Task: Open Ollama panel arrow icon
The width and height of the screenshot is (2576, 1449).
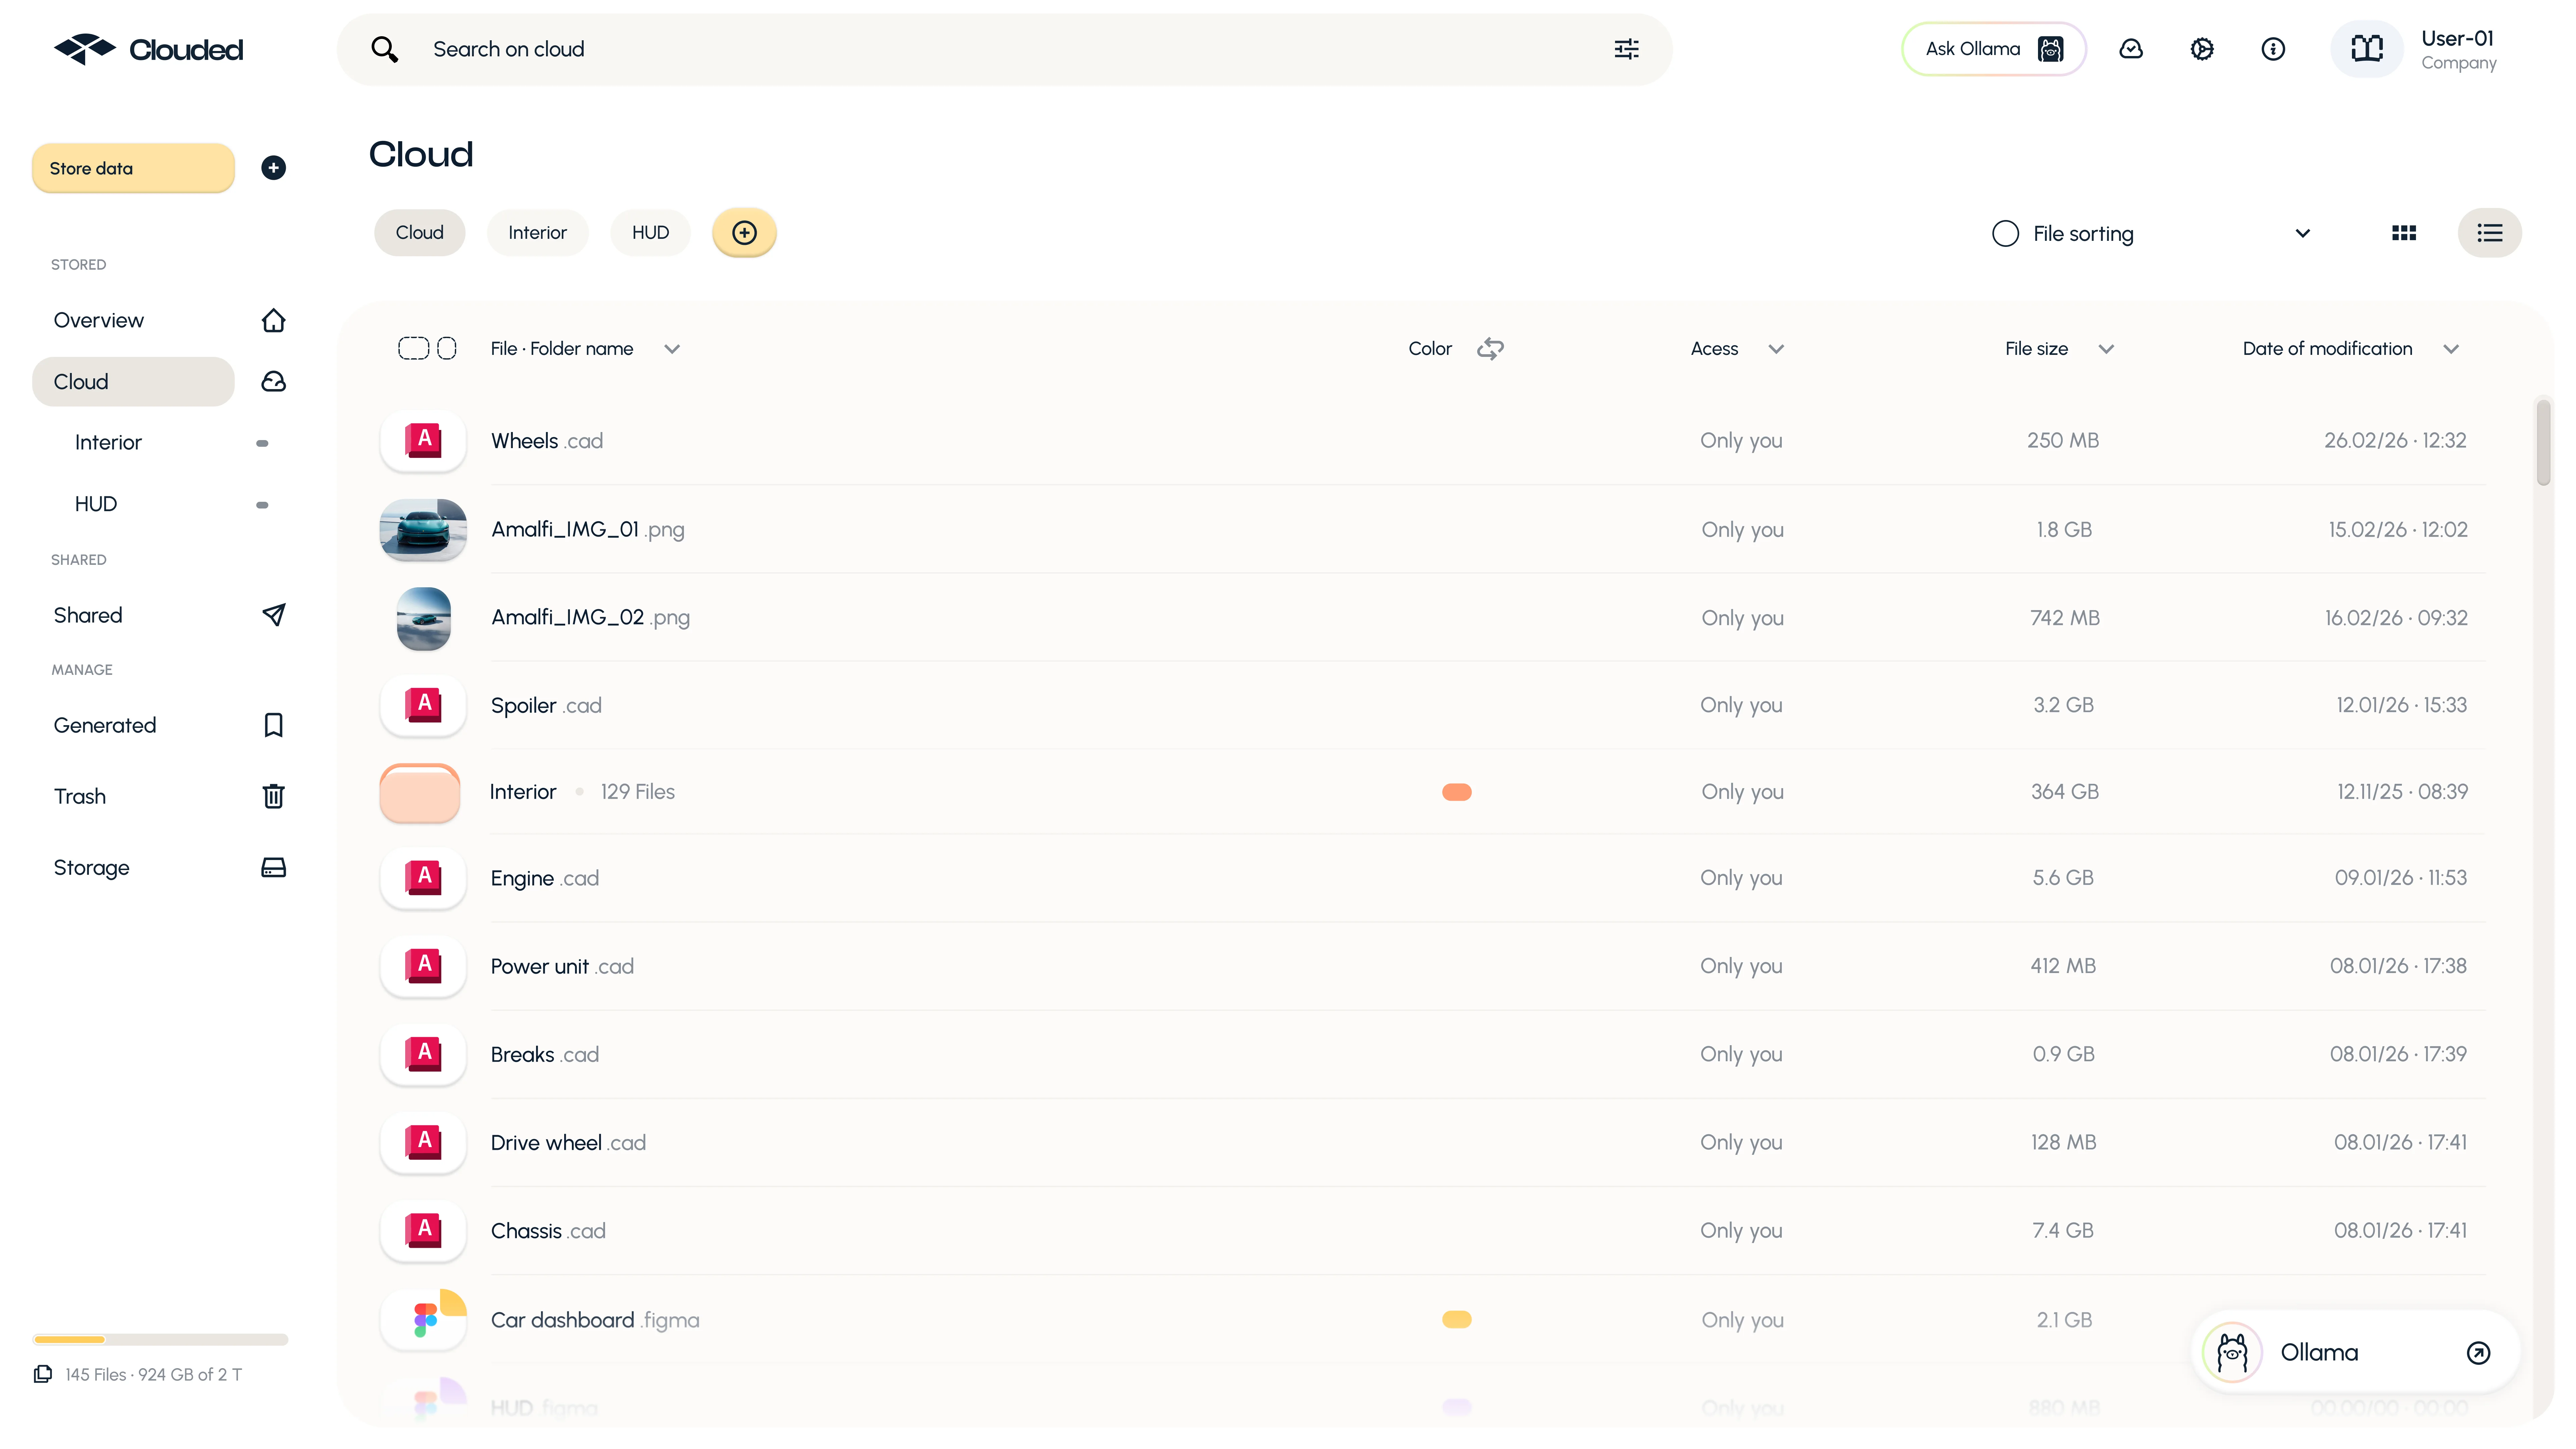Action: point(2478,1353)
